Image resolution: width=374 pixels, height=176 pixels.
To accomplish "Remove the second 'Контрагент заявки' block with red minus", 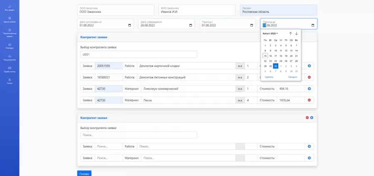I will [x=307, y=118].
